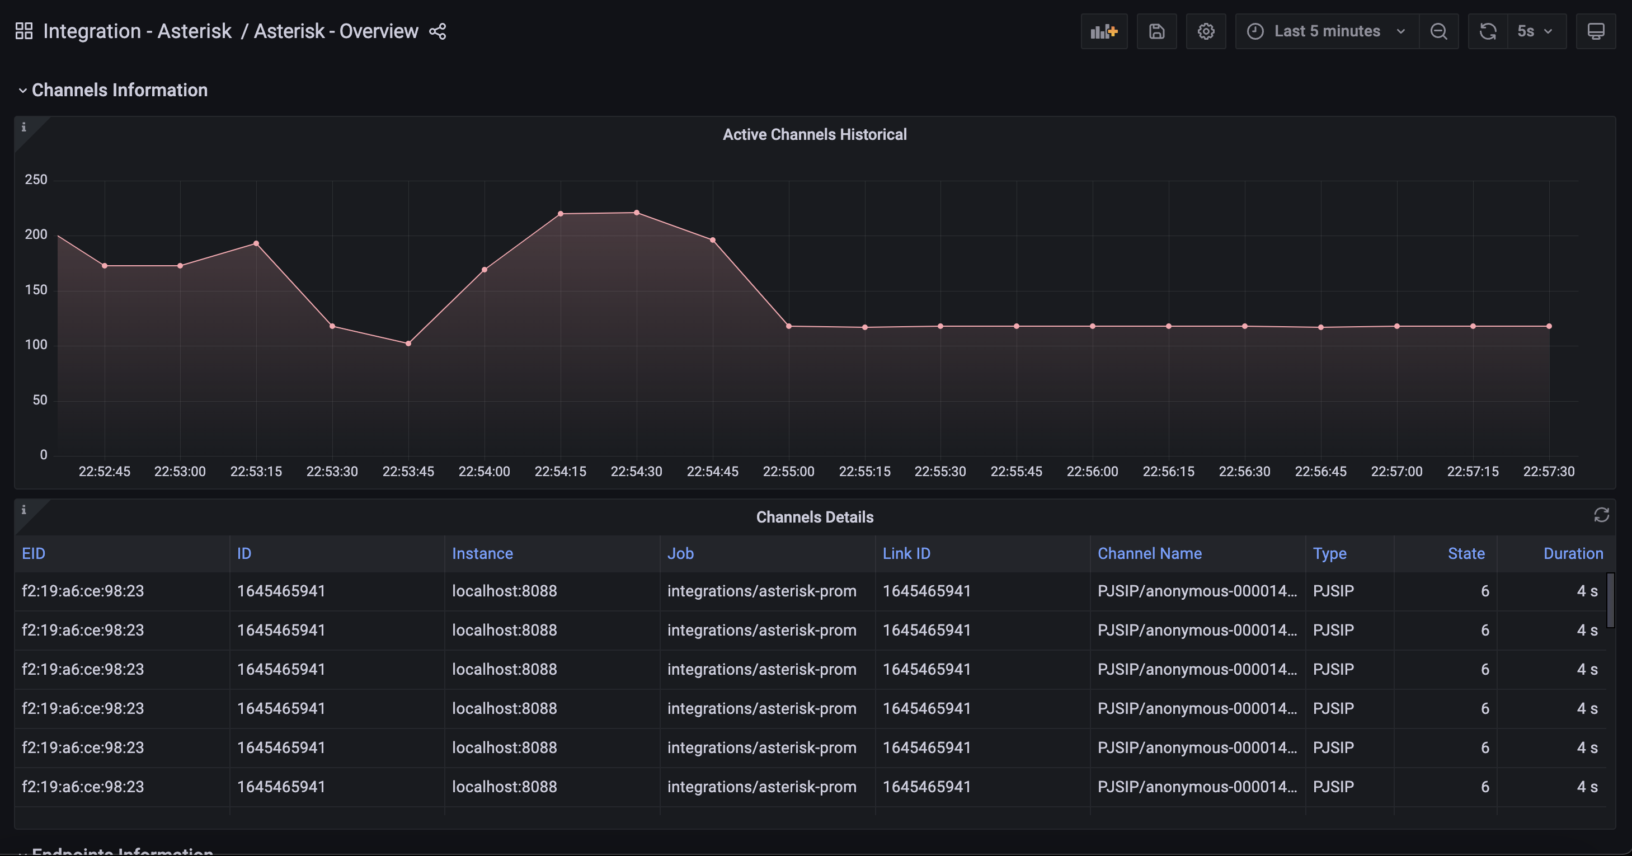Image resolution: width=1632 pixels, height=856 pixels.
Task: Show Channels Details panel info
Action: pyautogui.click(x=24, y=510)
